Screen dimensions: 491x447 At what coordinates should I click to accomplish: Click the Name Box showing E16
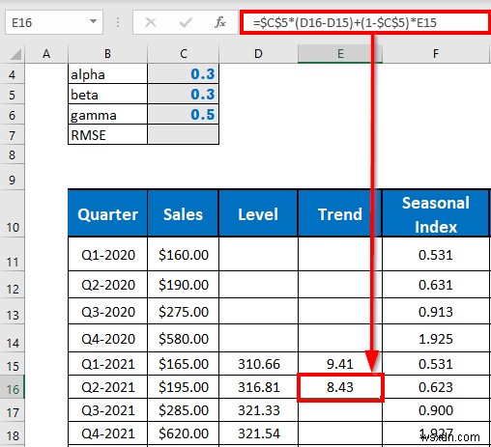pyautogui.click(x=54, y=22)
